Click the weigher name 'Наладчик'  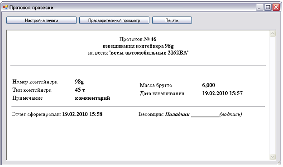177,114
